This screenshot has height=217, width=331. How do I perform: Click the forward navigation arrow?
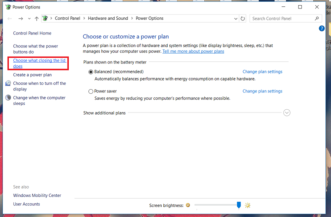[x=21, y=18]
